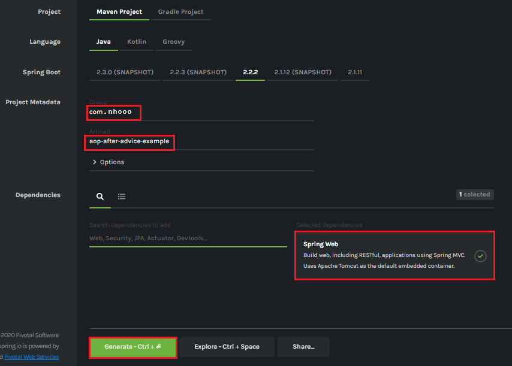Click the green checkmark on Spring Web
This screenshot has height=366, width=512.
tap(480, 256)
